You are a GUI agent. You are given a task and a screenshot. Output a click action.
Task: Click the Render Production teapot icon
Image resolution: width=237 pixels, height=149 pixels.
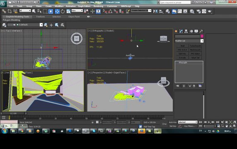[210, 11]
